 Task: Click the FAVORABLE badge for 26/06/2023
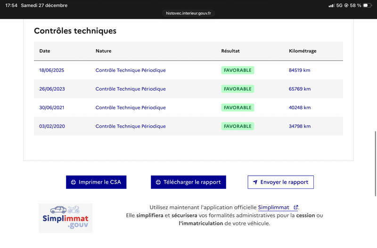click(238, 89)
